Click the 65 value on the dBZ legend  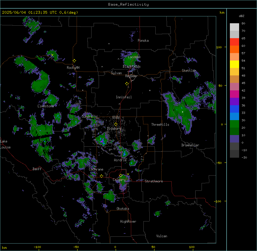pyautogui.click(x=243, y=38)
